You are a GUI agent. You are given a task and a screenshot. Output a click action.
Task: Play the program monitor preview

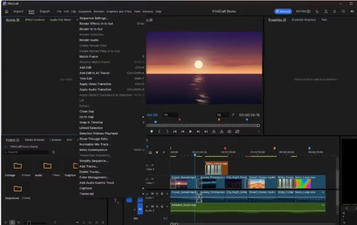point(191,131)
